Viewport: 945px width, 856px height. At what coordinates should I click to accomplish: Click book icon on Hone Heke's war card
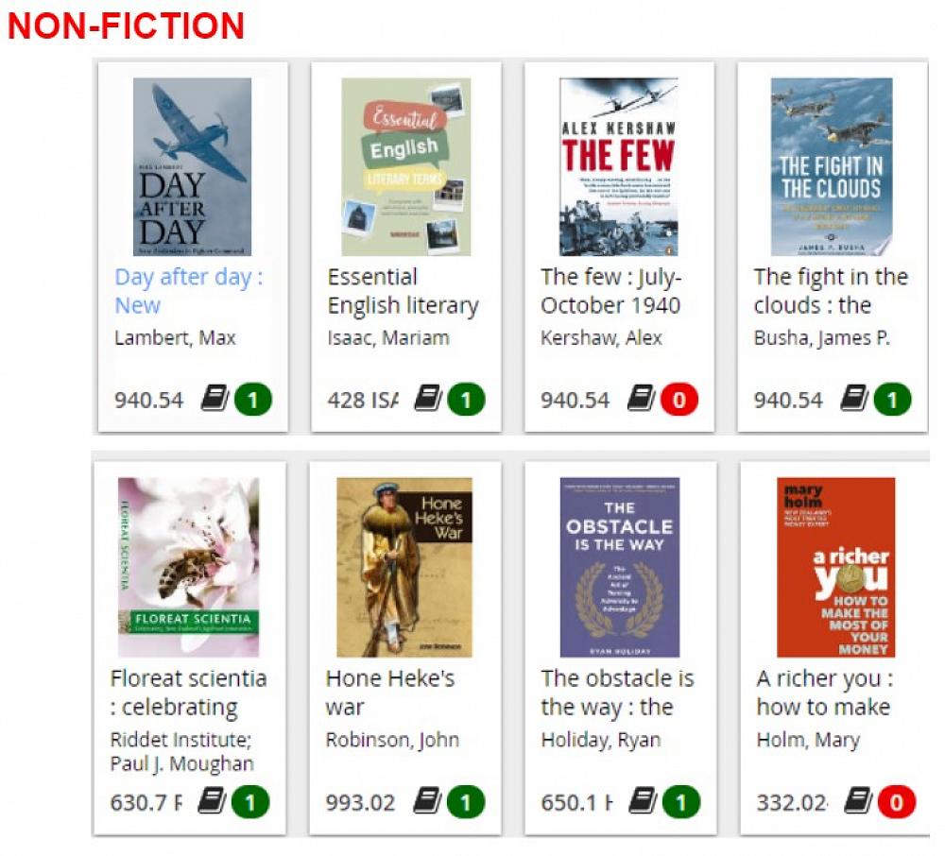click(x=428, y=802)
